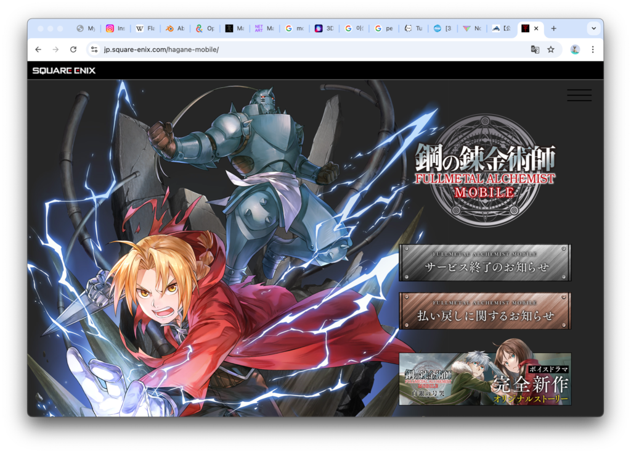Click the address bar URL field
631x453 pixels.
tap(308, 49)
